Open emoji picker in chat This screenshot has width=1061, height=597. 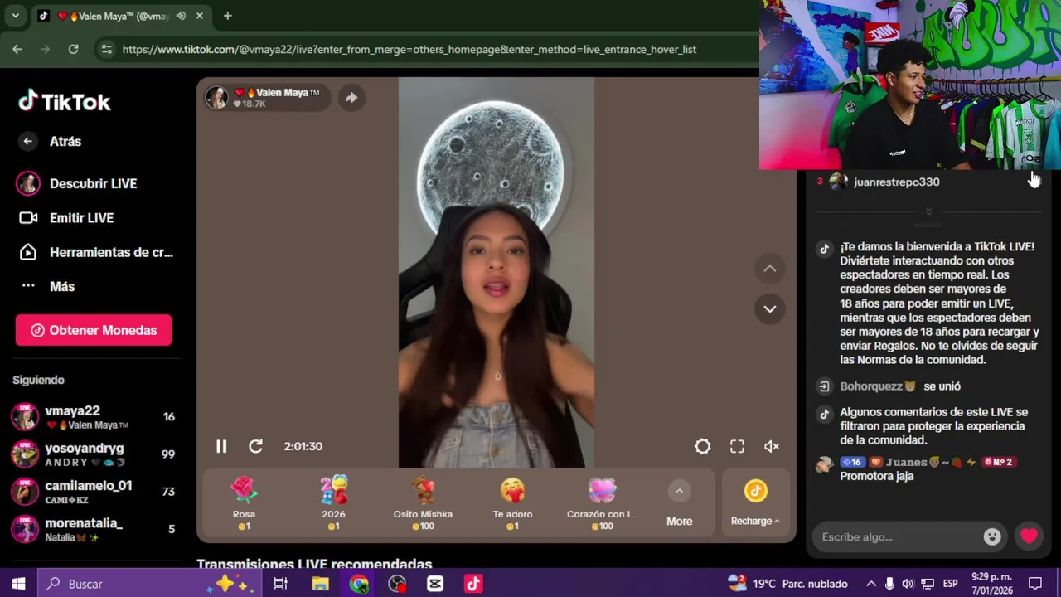click(992, 536)
